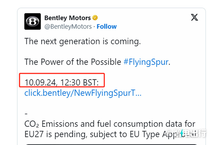Click the 'CO₂ Emissions and fuel consumption' line
The height and width of the screenshot is (145, 217).
pos(110,124)
